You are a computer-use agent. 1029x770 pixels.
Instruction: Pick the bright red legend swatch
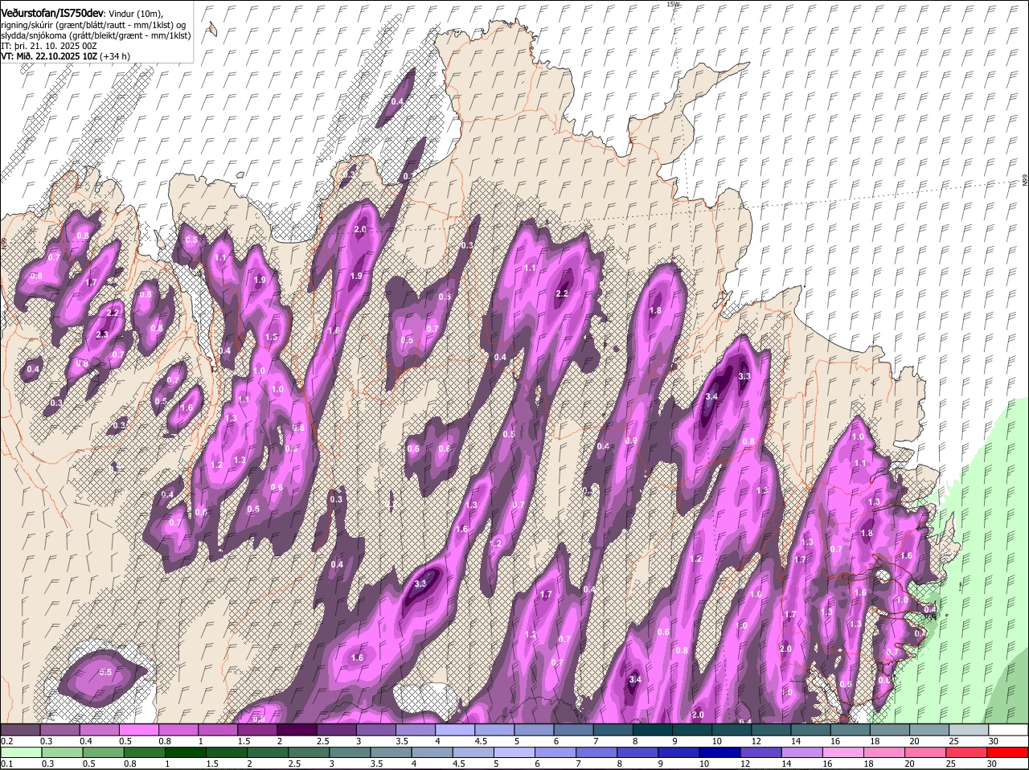point(1008,752)
